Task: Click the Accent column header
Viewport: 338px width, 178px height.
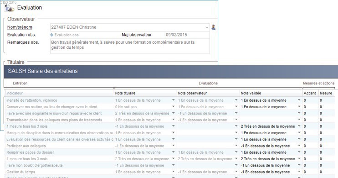Action: pyautogui.click(x=310, y=93)
